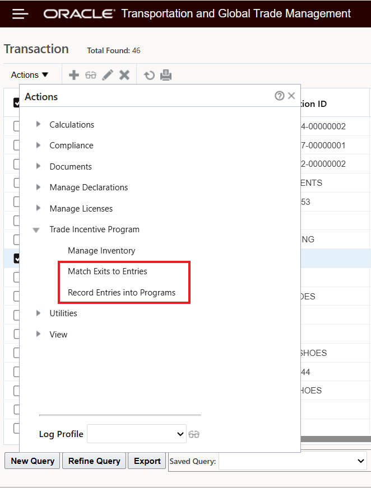View the selected Log Profile glasses icon
Viewport: 371px width, 488px height.
tap(194, 434)
